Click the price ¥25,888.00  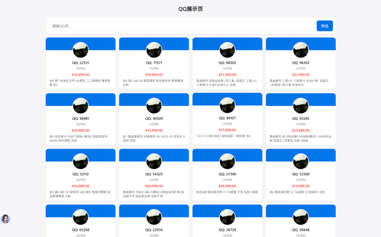(301, 131)
